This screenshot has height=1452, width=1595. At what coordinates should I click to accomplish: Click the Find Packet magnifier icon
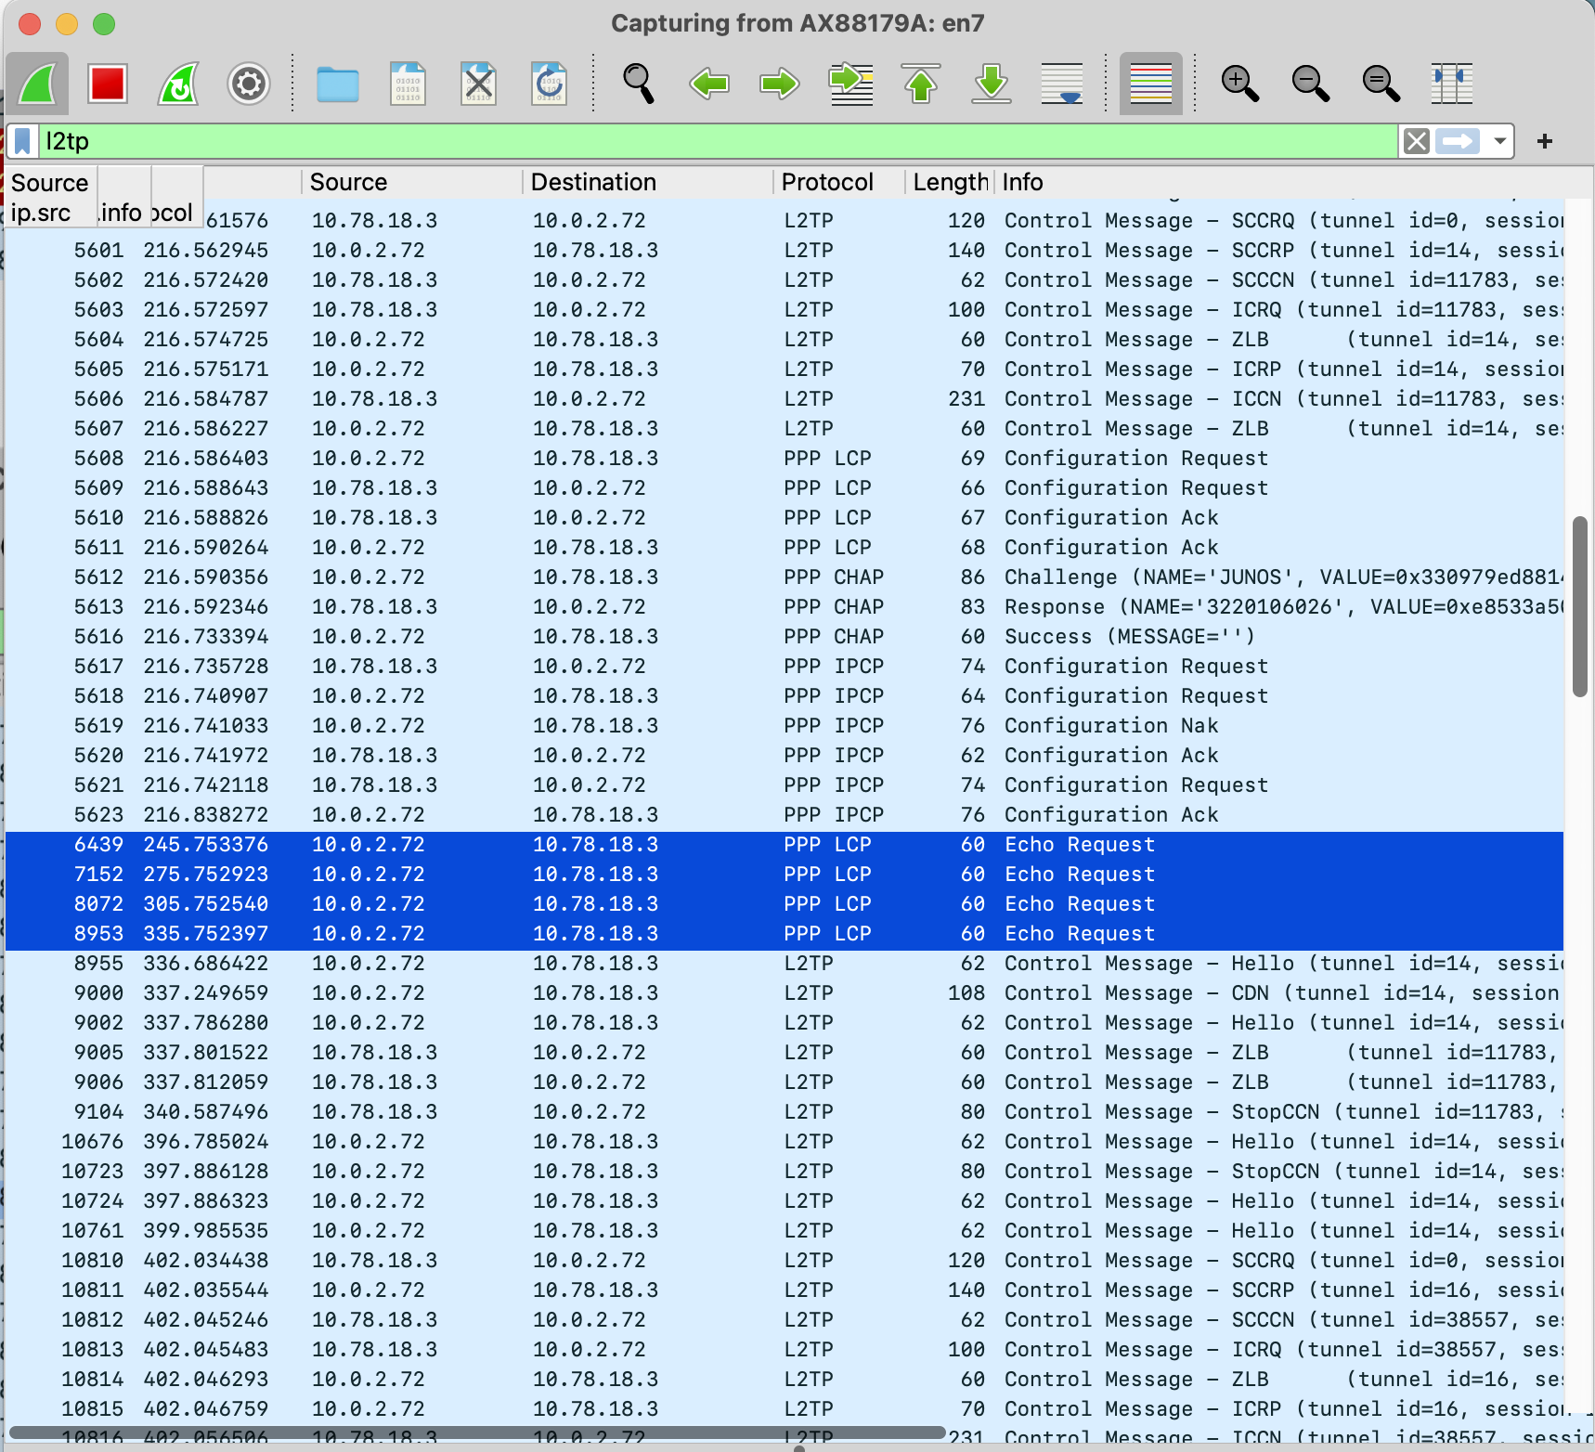(x=638, y=84)
